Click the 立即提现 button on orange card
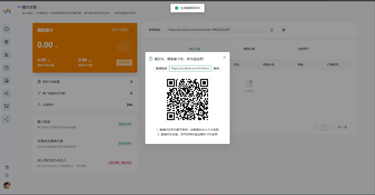375x195 pixels. [x=124, y=62]
